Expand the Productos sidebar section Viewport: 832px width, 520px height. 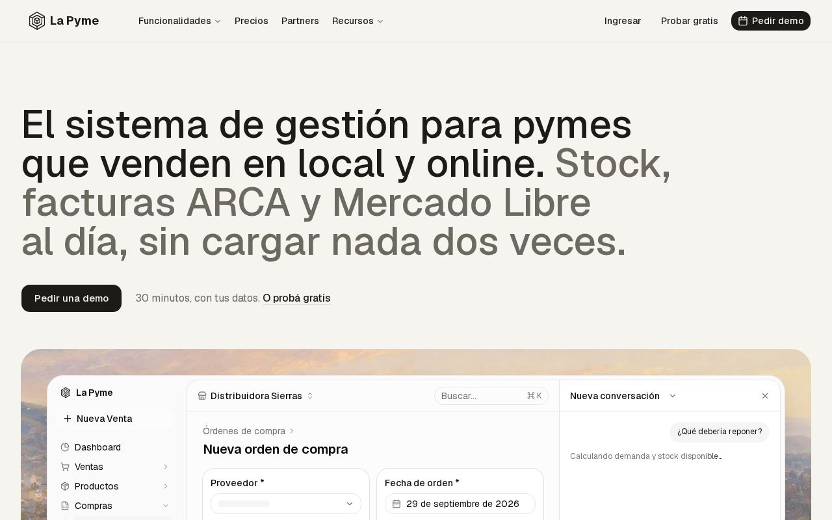tap(166, 486)
